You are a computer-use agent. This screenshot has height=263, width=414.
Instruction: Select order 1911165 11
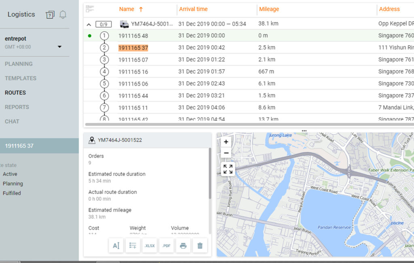point(133,108)
